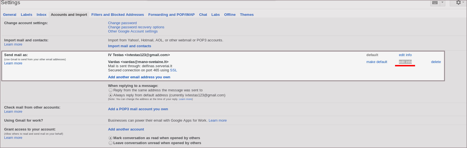Delete the Vardas send-as address

pyautogui.click(x=436, y=62)
